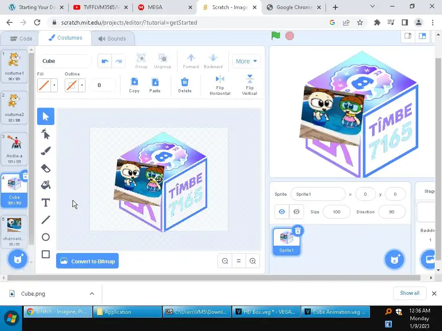Select the Andie-a costume thumbnail

14,149
